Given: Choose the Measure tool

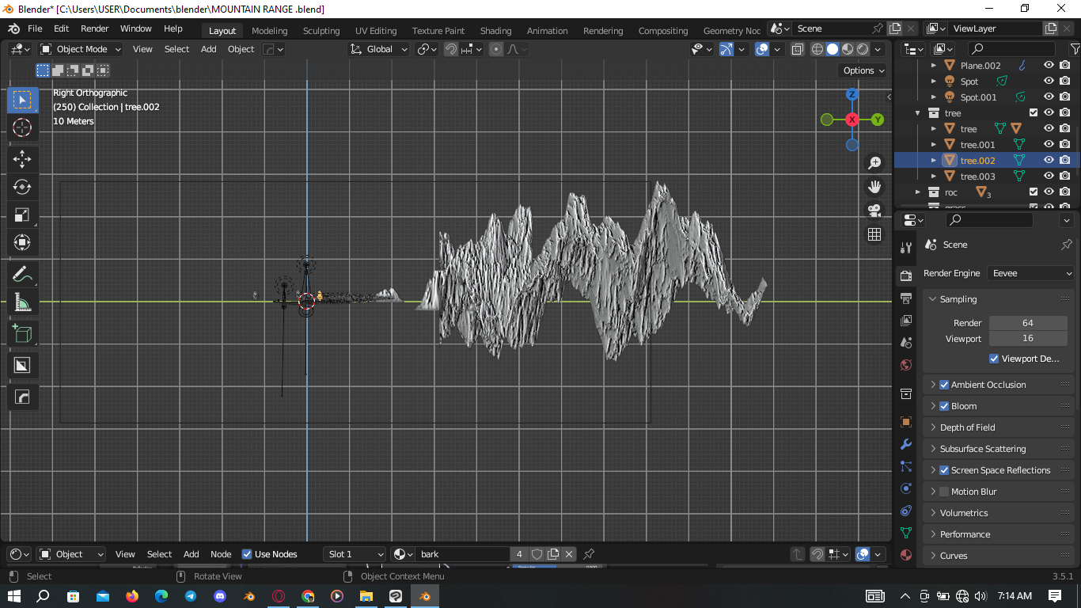Looking at the screenshot, I should tap(22, 303).
